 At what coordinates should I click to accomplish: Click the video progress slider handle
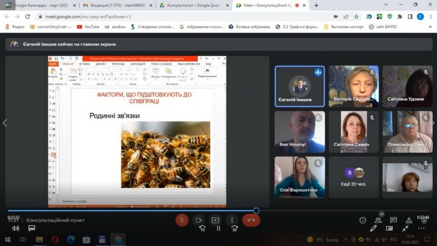(256, 211)
